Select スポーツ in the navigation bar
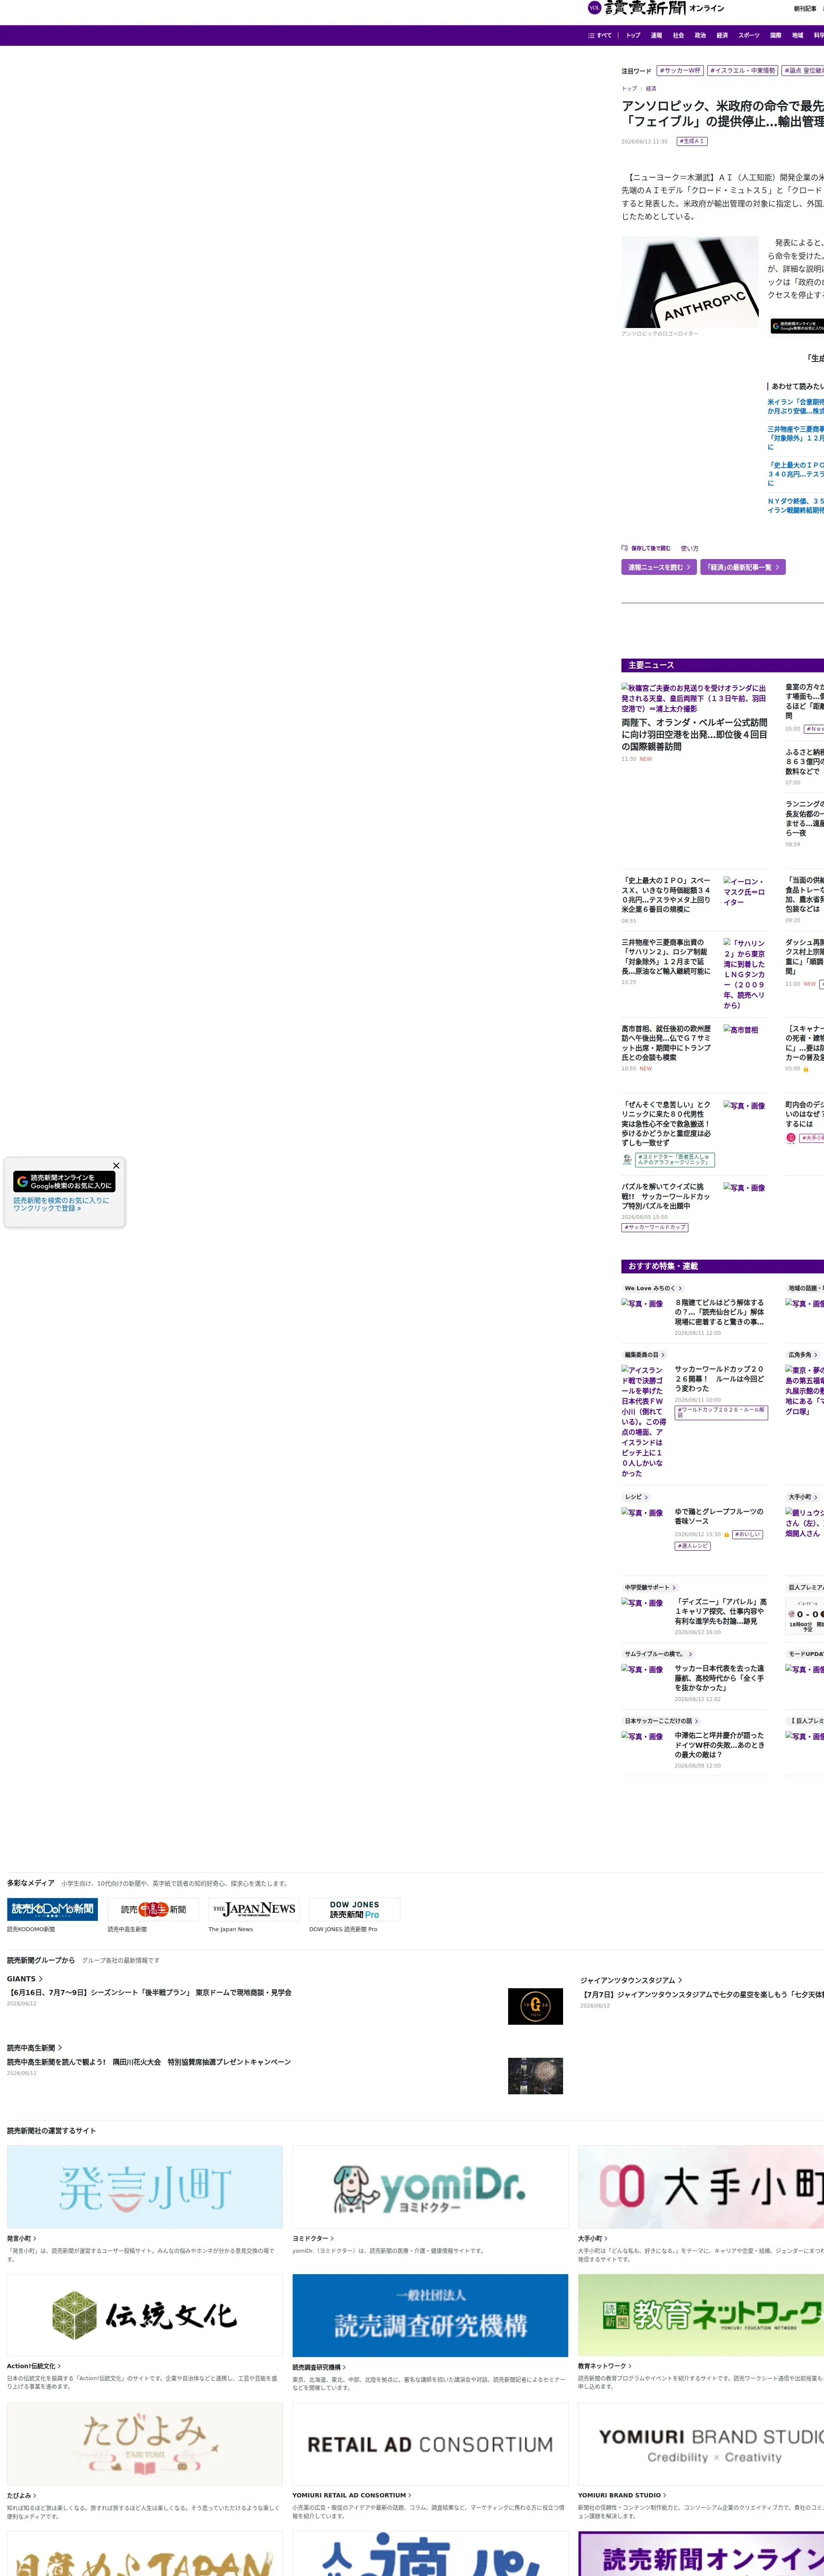 click(749, 35)
